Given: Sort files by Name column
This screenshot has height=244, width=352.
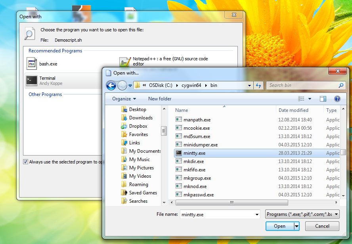Looking at the screenshot, I should tap(224, 110).
